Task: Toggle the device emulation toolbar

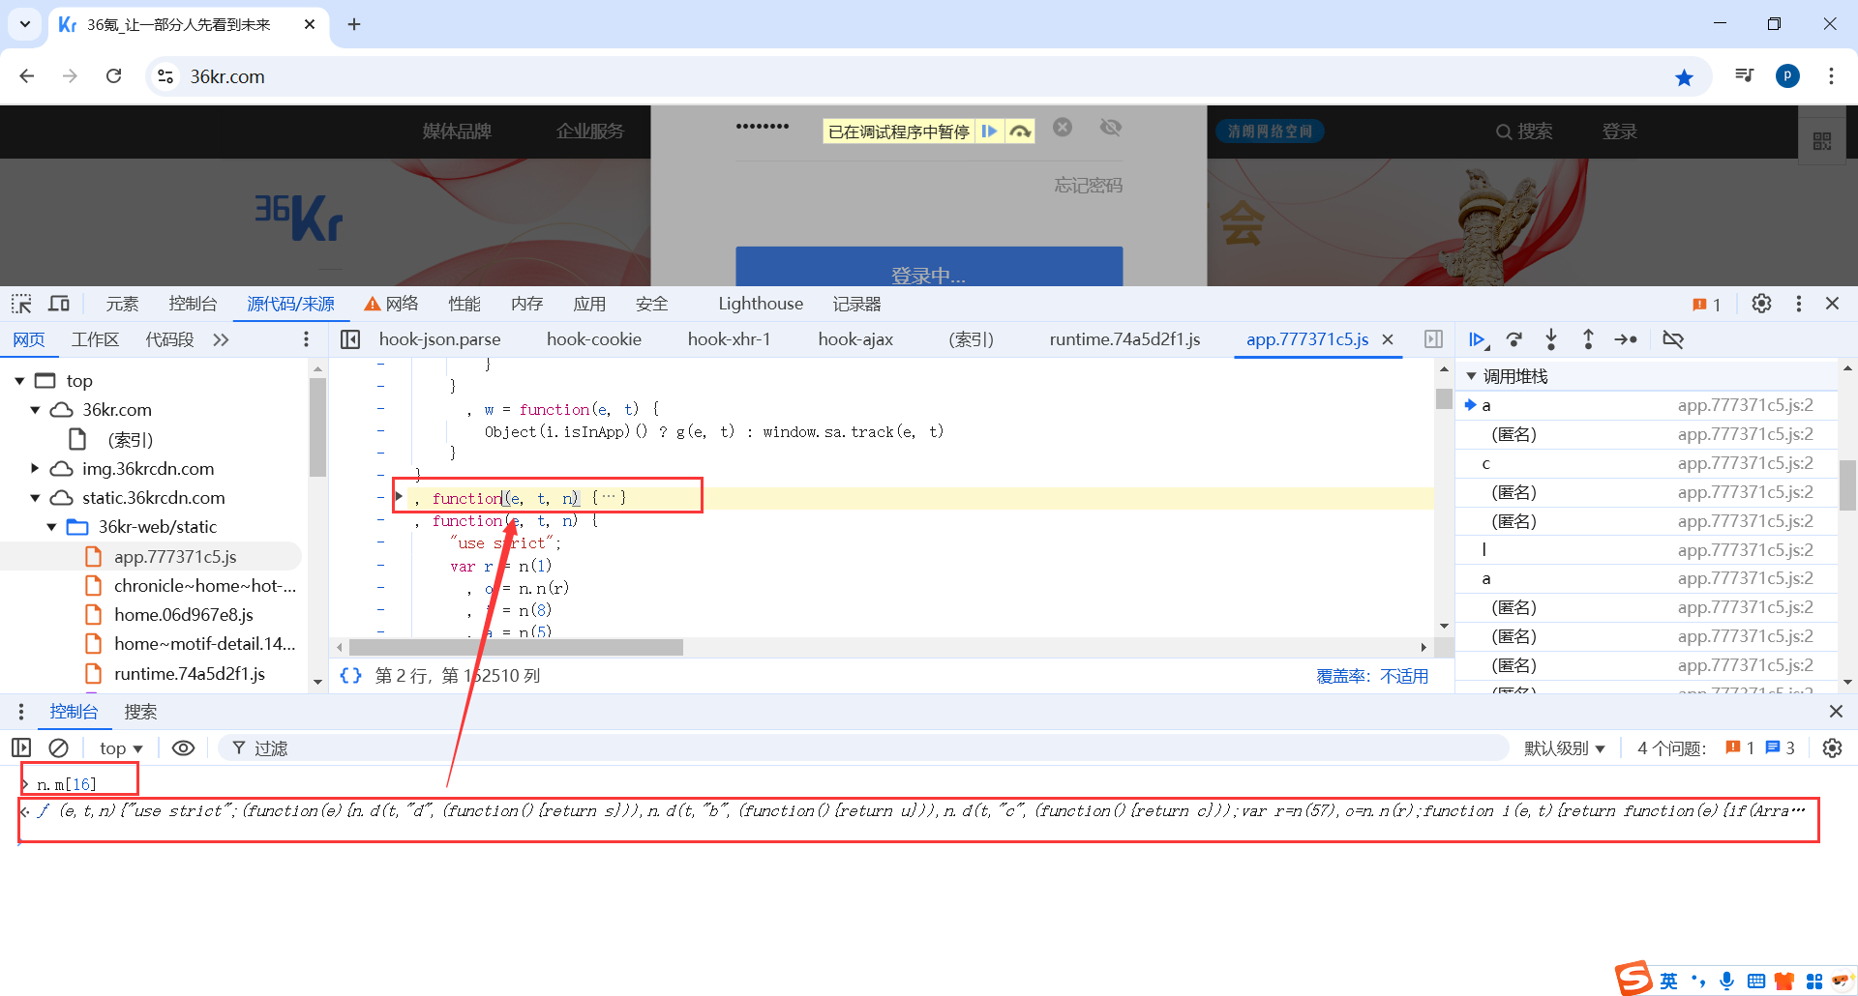Action: [x=58, y=303]
